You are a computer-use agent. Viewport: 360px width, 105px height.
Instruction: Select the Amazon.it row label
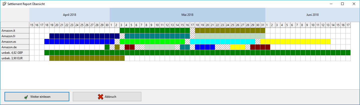pos(15,30)
